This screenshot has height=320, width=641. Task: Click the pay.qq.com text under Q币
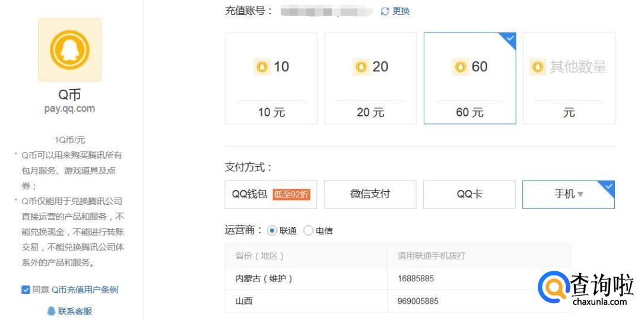pos(69,109)
